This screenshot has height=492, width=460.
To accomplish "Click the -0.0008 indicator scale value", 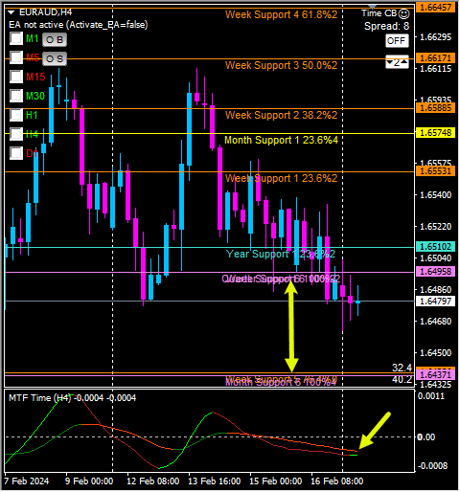I will (x=432, y=466).
